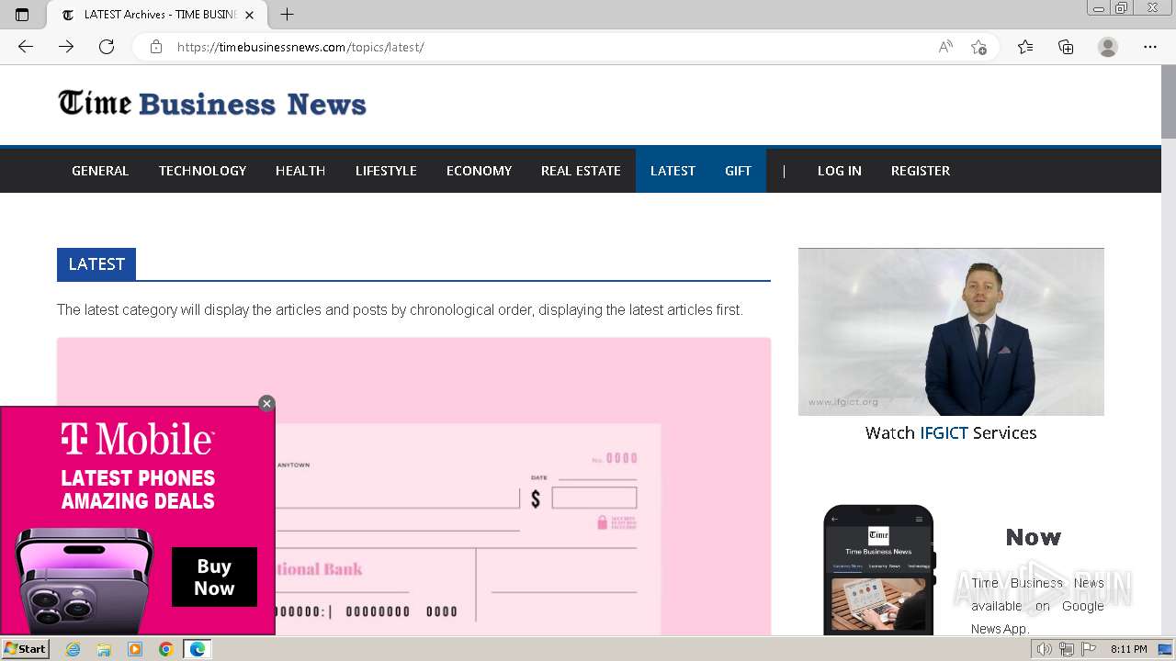Click the REGISTER link
Image resolution: width=1176 pixels, height=661 pixels.
coord(921,171)
